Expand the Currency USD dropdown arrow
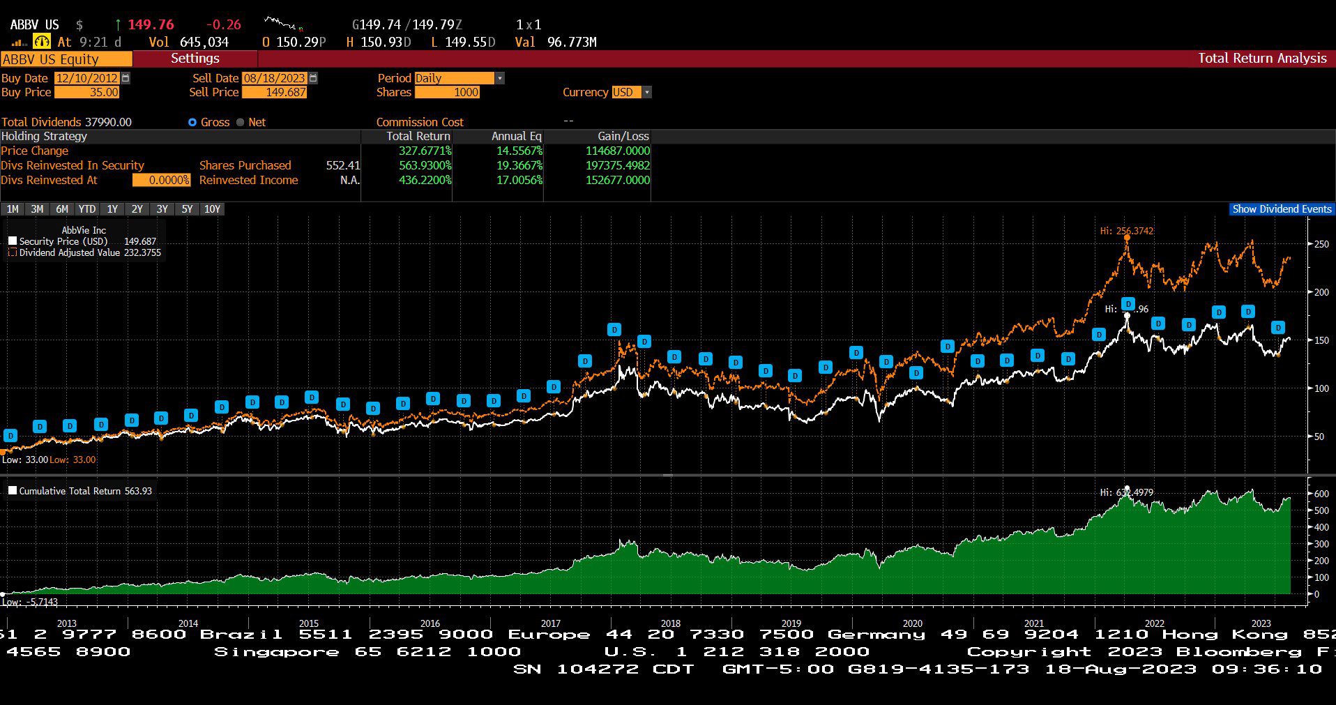Viewport: 1336px width, 705px height. [647, 92]
